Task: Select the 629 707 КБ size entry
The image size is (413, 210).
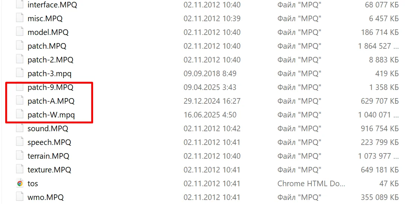Action: pyautogui.click(x=379, y=101)
